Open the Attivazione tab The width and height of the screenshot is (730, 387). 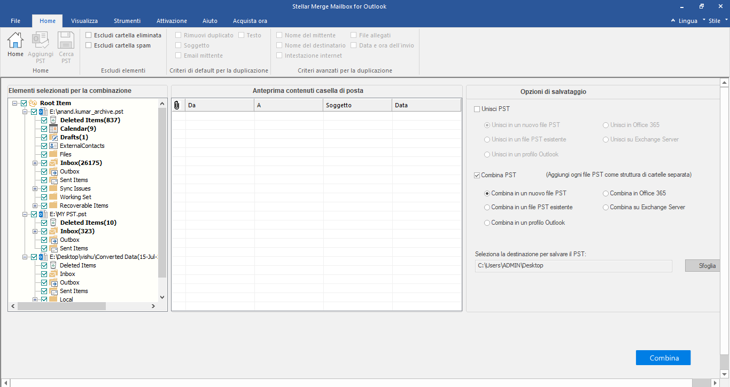172,21
